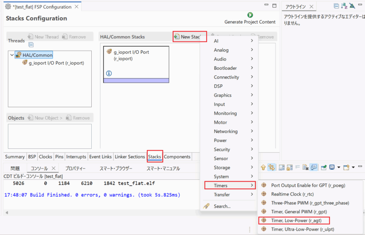
Task: Open the Pins configuration tab
Action: [59, 157]
